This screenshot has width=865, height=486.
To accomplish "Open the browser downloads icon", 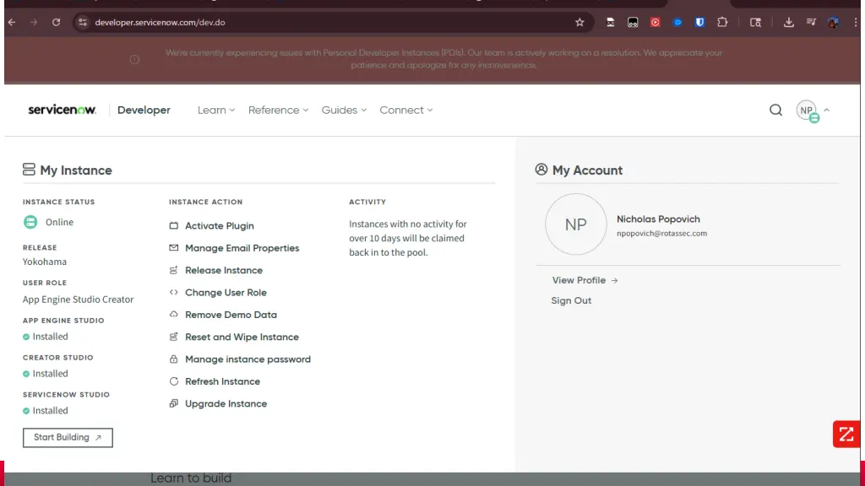I will (789, 23).
